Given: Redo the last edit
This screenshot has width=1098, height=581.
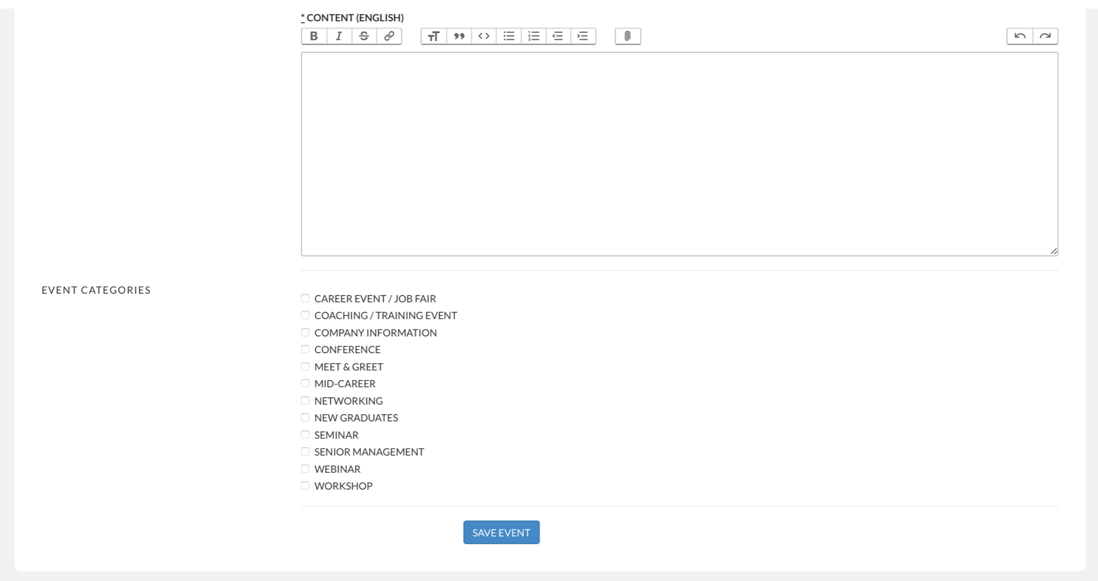Looking at the screenshot, I should click(x=1045, y=35).
